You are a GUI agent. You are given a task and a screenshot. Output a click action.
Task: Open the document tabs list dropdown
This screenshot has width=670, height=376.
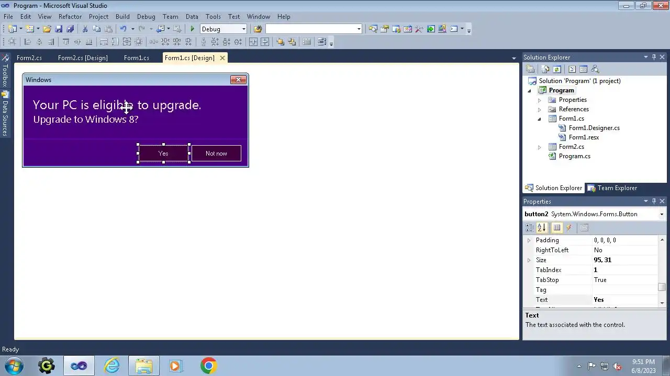pos(513,58)
